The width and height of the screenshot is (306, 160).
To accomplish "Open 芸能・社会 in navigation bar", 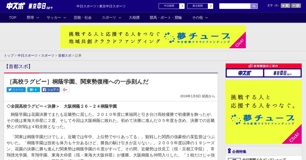I will 83,18.
